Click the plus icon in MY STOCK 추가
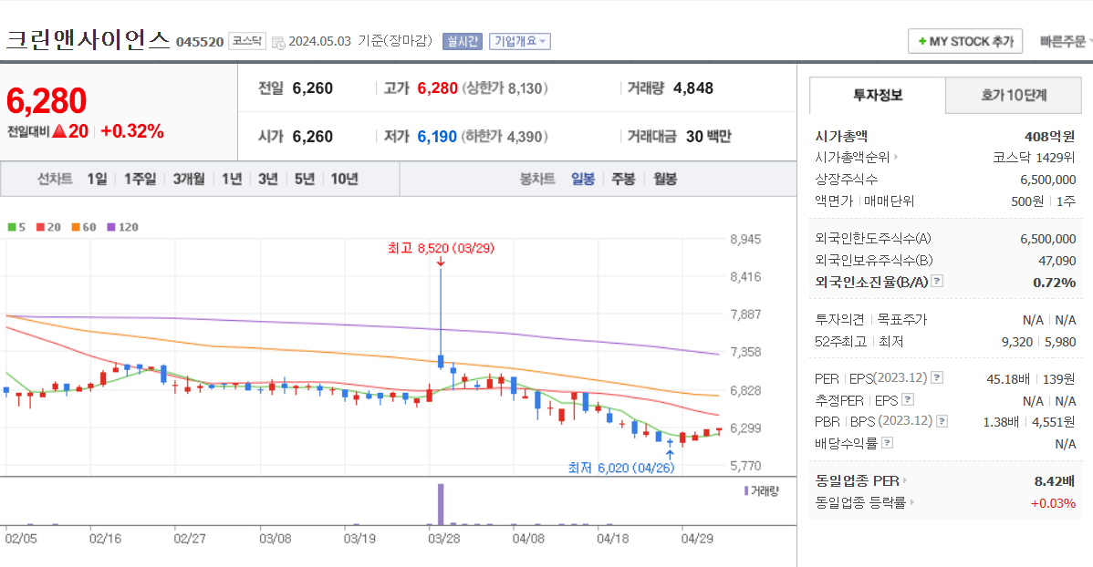The width and height of the screenshot is (1093, 567). [921, 42]
